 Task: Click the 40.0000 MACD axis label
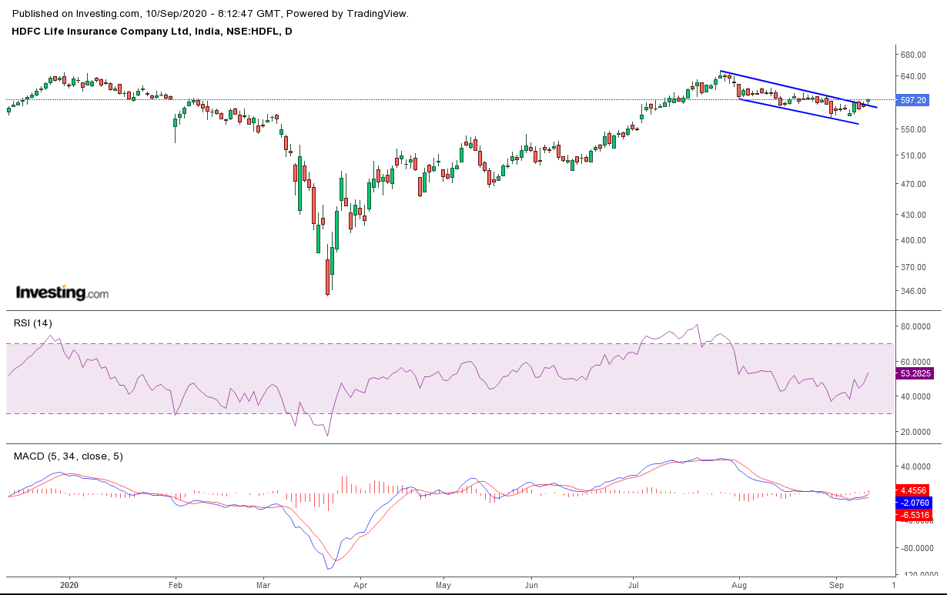pos(915,466)
